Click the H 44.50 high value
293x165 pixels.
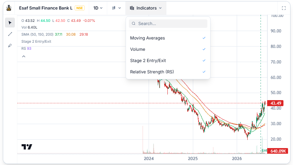(44, 20)
